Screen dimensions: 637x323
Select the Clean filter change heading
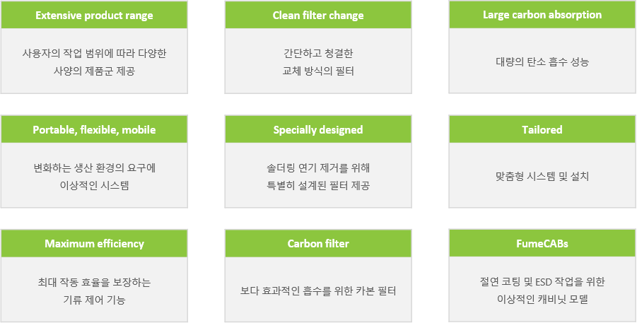click(318, 15)
